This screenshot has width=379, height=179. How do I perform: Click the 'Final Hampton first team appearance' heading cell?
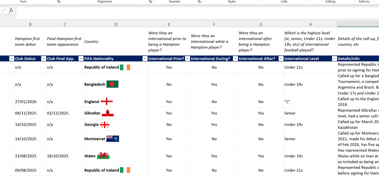[65, 41]
